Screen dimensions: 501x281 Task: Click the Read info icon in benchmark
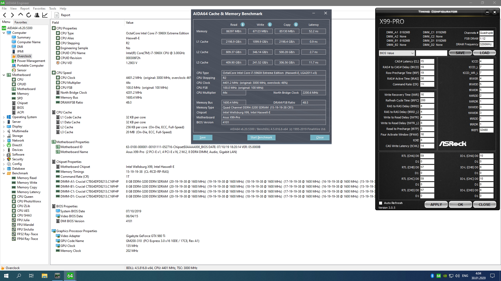(x=243, y=25)
